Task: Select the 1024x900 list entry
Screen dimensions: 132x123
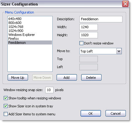Action: point(30,31)
